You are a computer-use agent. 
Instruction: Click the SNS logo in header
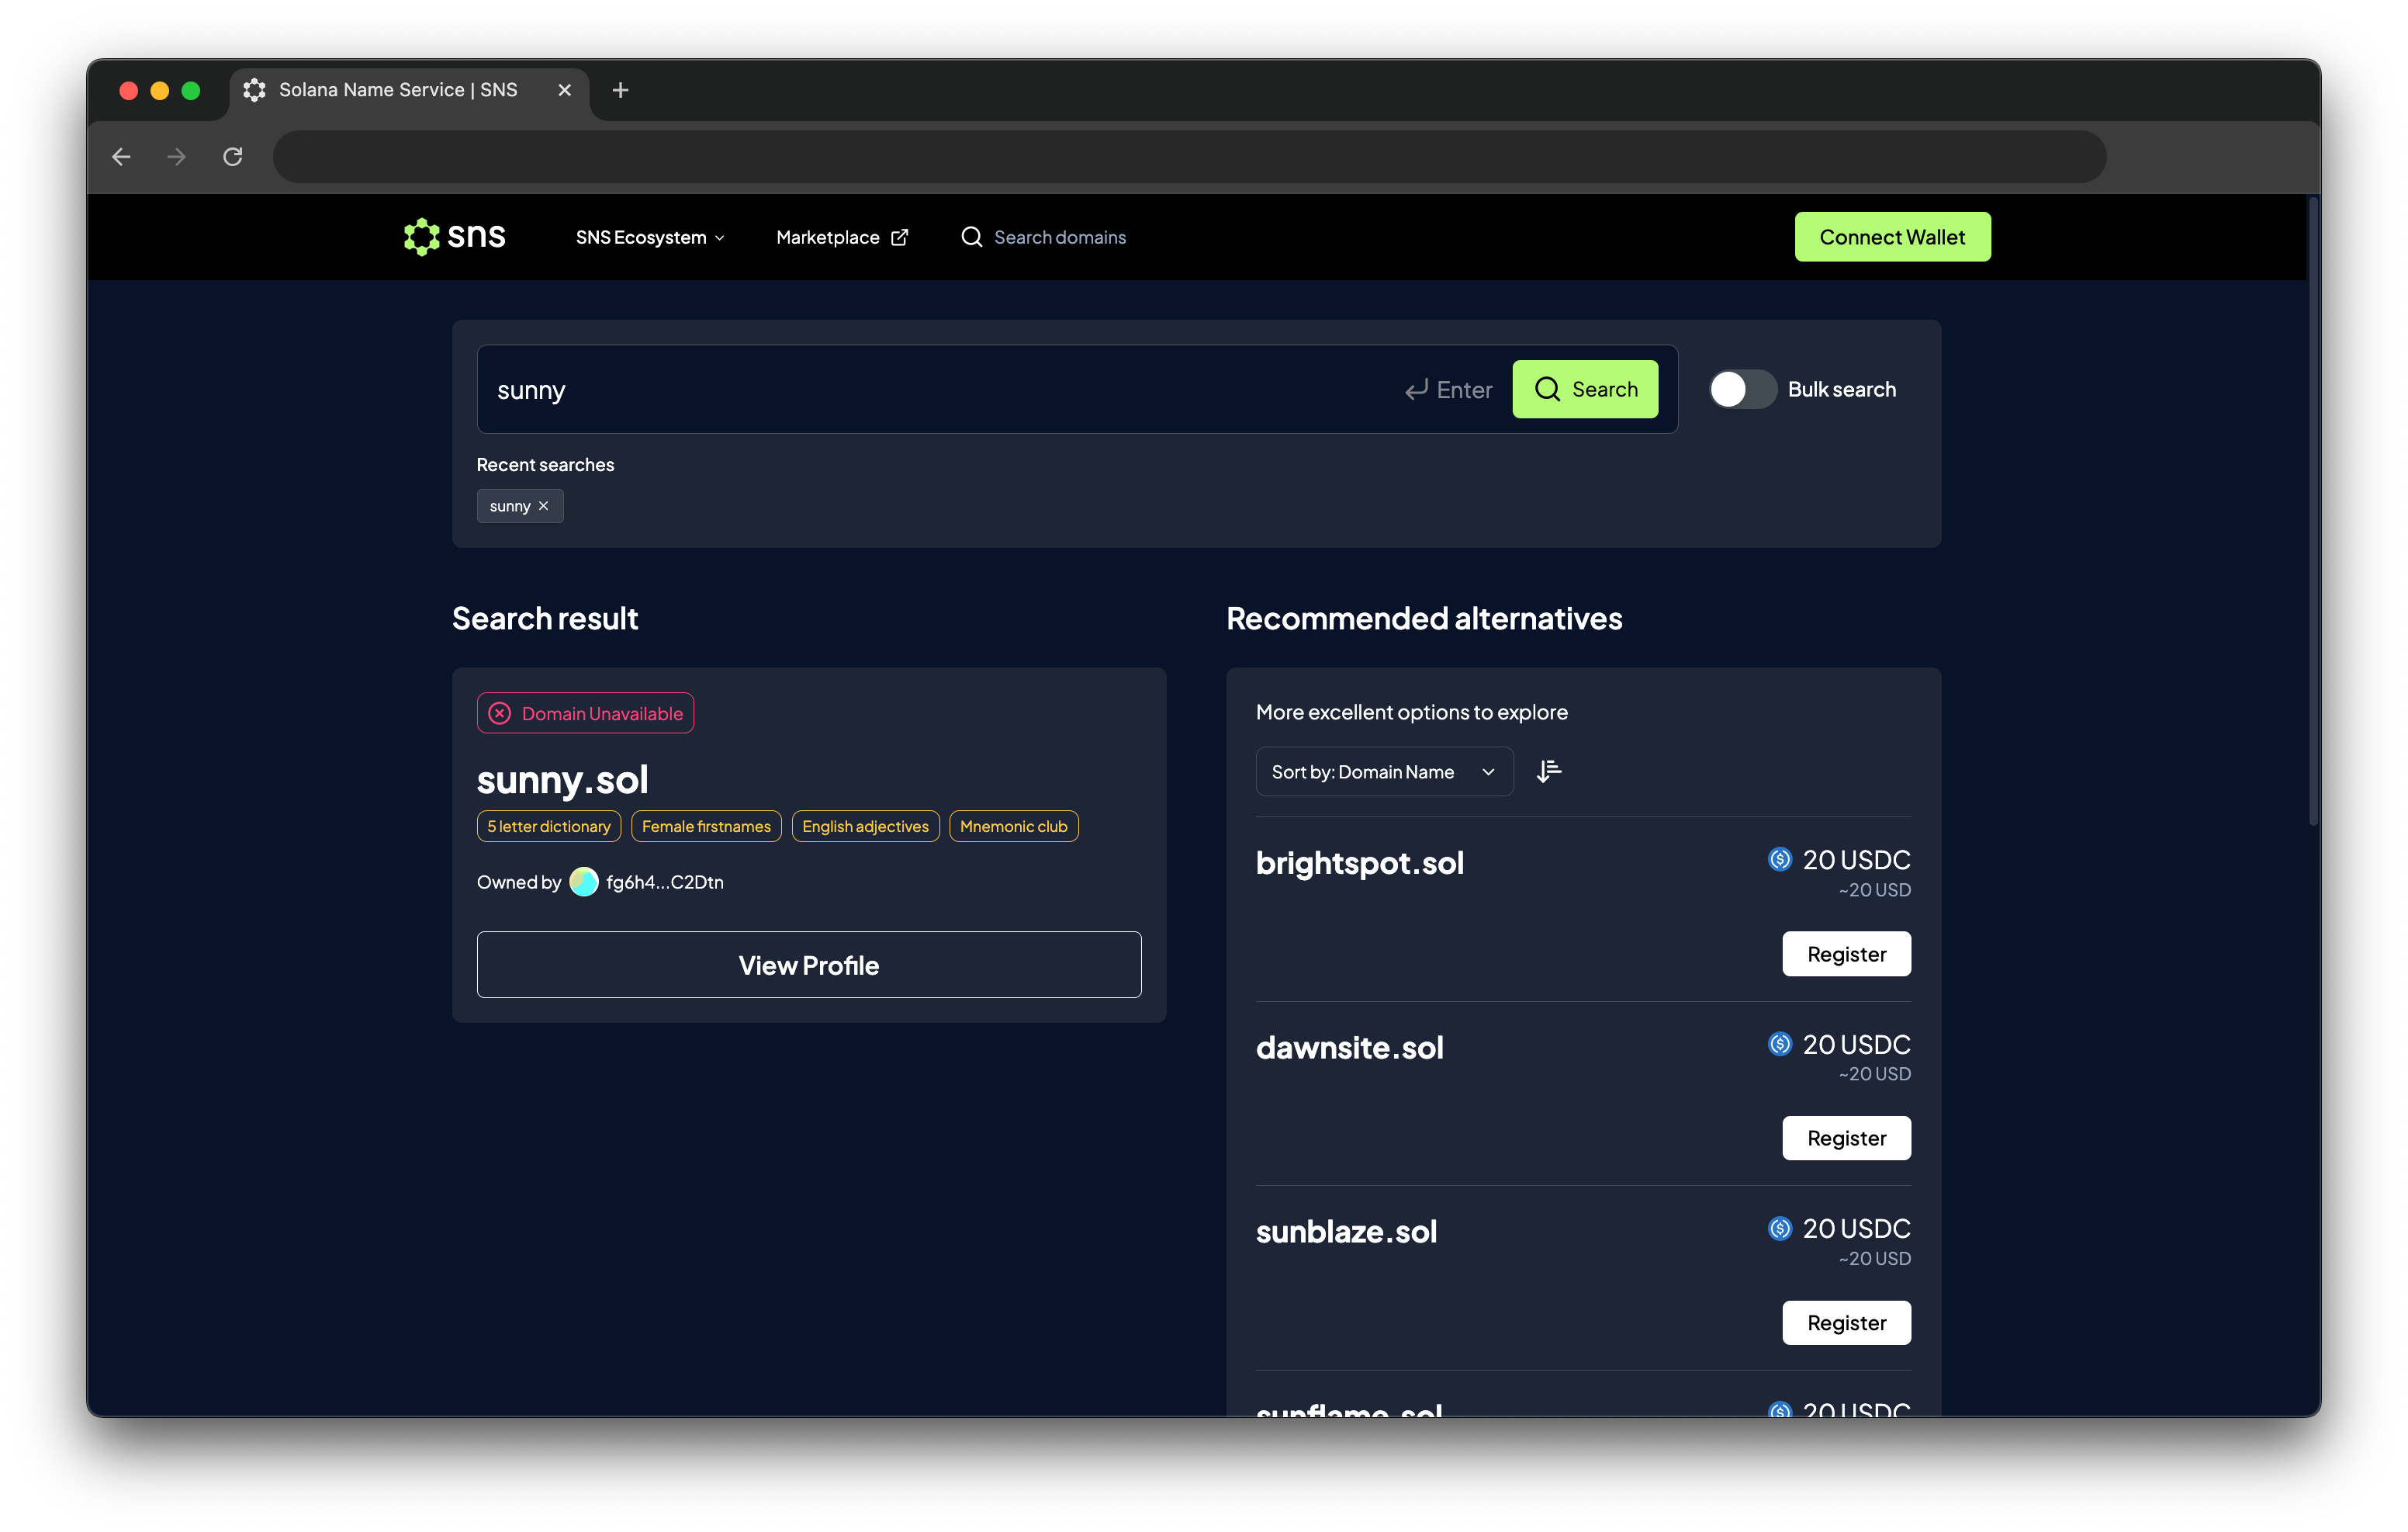(x=454, y=237)
